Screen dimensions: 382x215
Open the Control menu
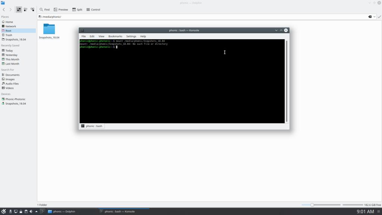point(93,9)
